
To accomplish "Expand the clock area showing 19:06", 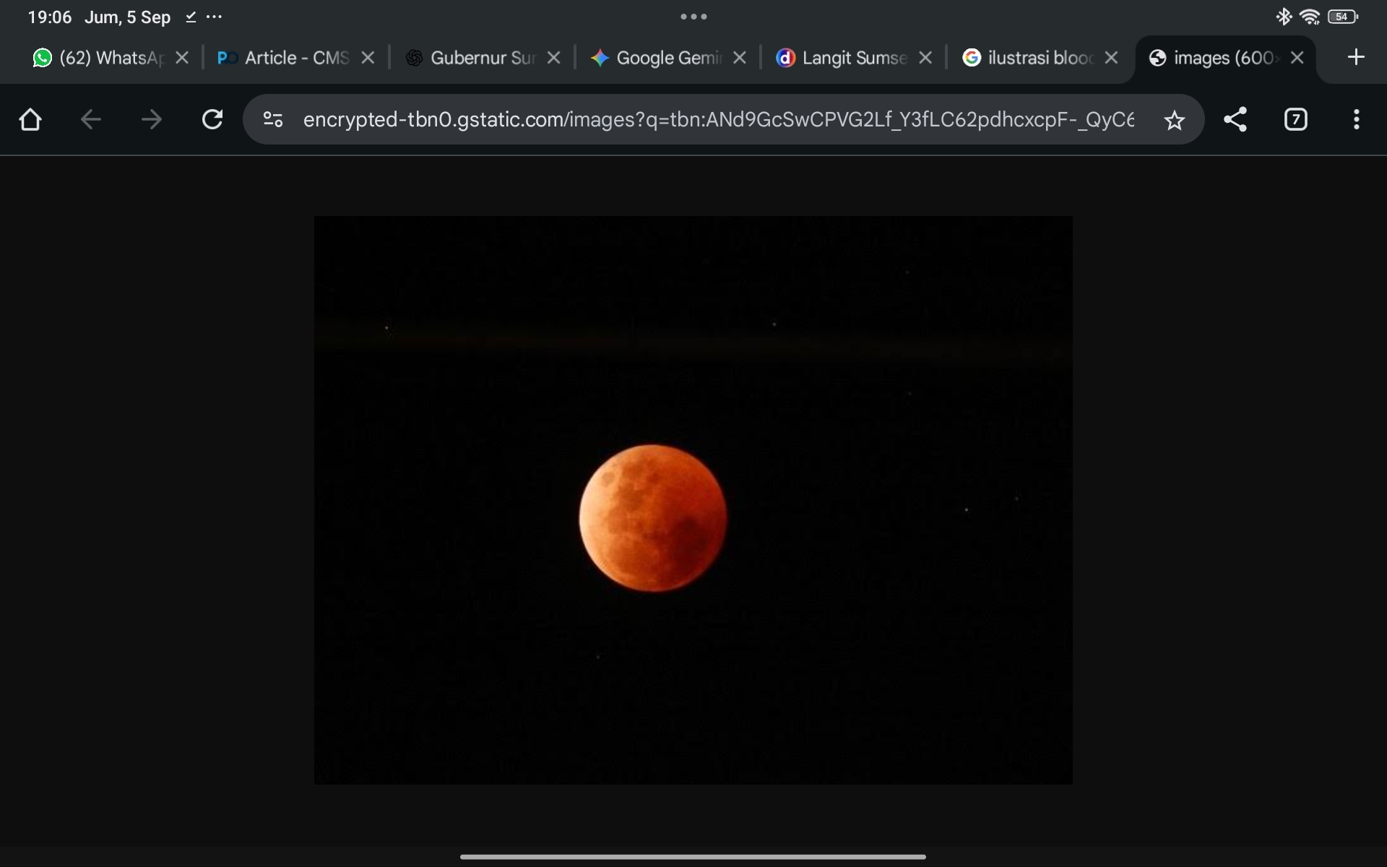I will click(48, 17).
